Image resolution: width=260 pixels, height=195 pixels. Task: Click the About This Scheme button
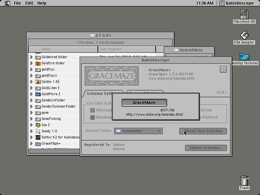point(203,131)
